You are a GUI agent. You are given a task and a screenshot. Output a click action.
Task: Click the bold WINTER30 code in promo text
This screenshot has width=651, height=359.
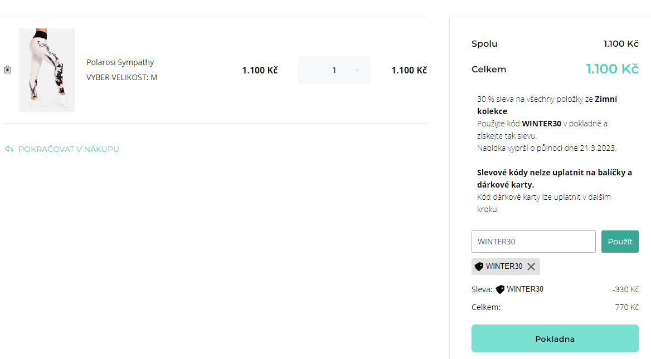pos(541,124)
